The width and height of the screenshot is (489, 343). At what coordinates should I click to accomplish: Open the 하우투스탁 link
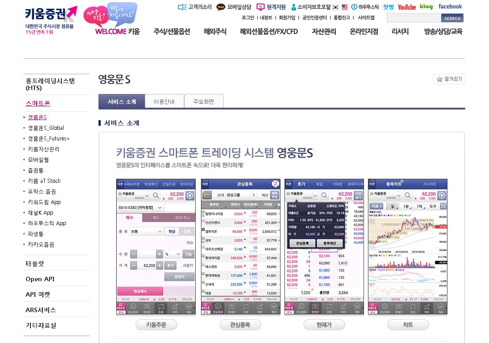coord(365,7)
